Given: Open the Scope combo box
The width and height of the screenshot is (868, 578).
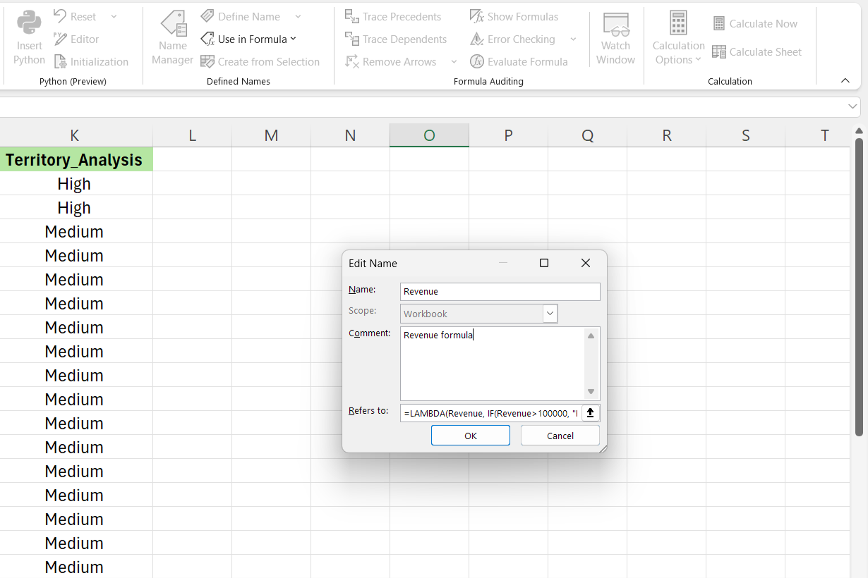Looking at the screenshot, I should tap(478, 314).
